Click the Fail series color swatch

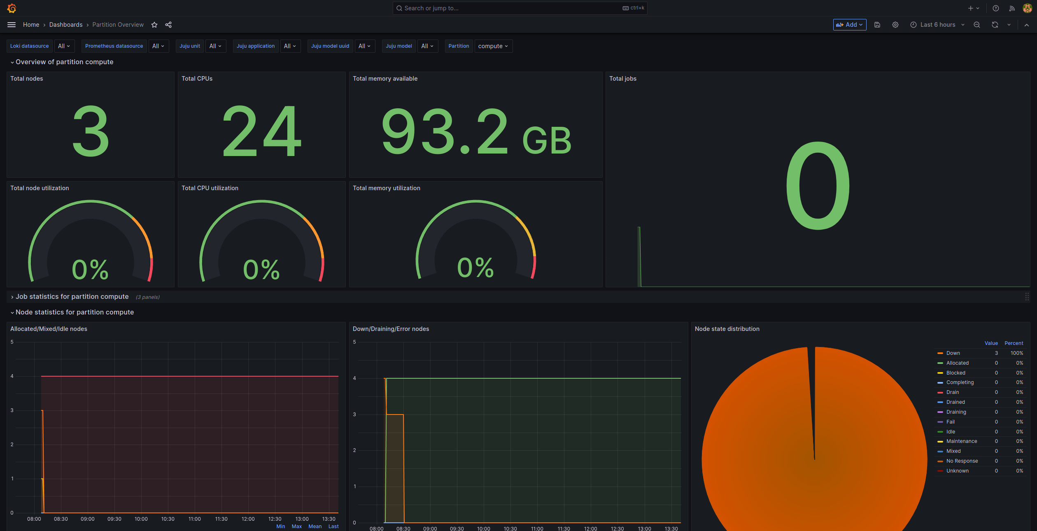(x=940, y=422)
